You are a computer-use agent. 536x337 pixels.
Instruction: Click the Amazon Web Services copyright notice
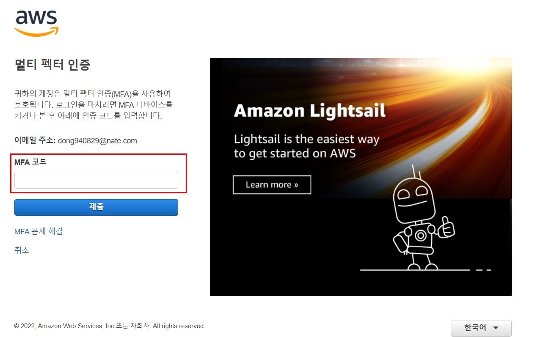pyautogui.click(x=110, y=326)
